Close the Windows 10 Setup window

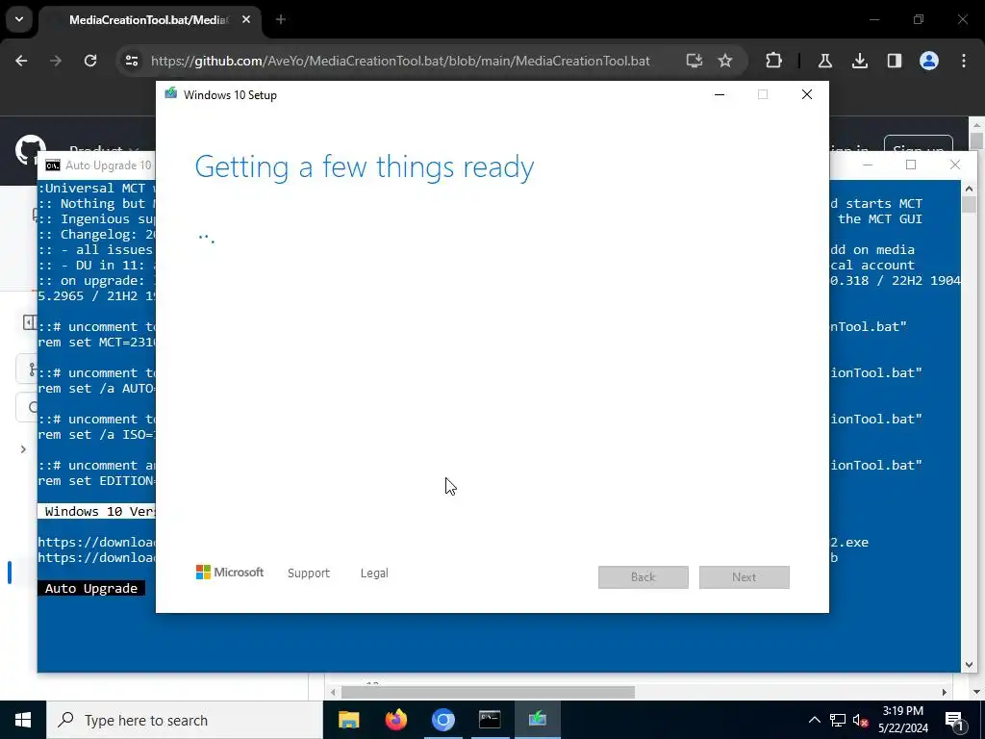[807, 94]
